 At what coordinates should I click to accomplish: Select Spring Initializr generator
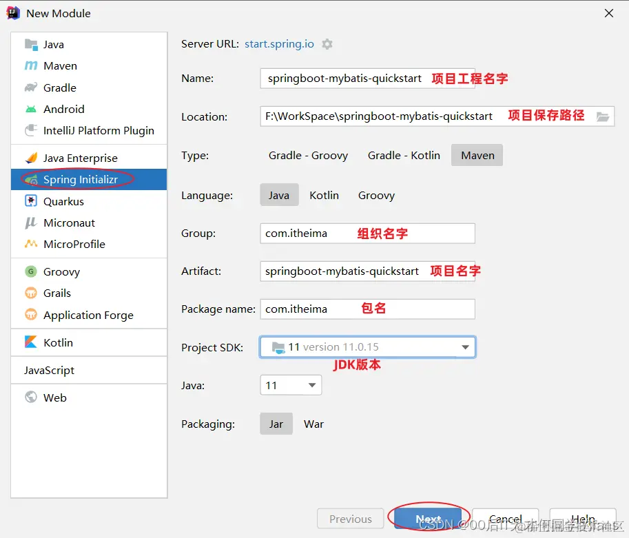click(x=89, y=180)
